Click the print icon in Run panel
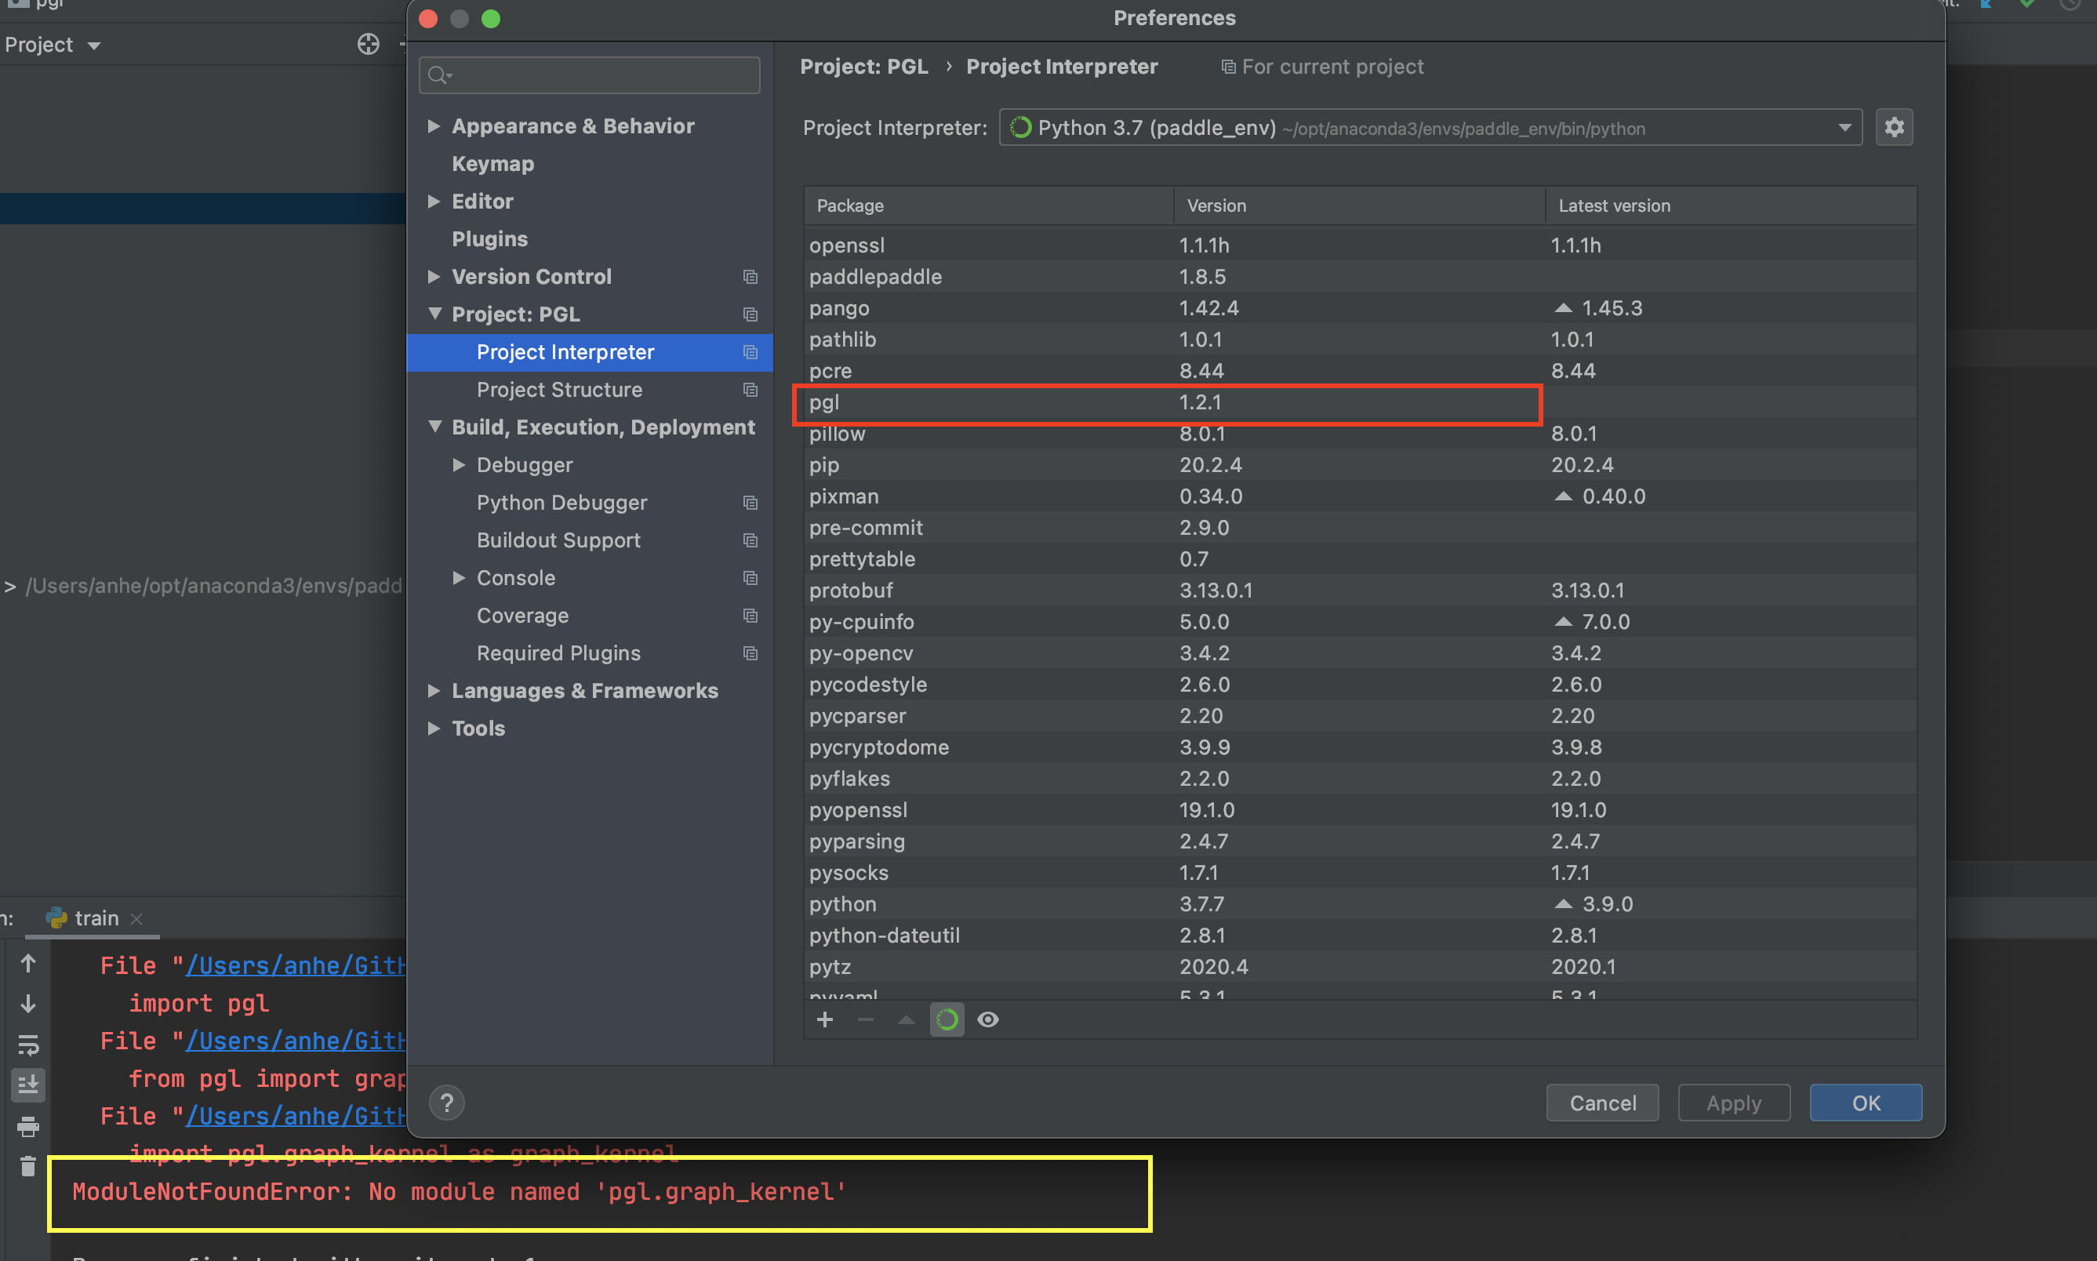The width and height of the screenshot is (2097, 1261). coord(28,1127)
